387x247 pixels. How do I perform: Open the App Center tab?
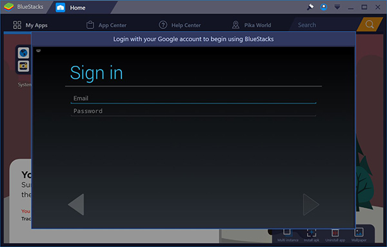point(106,25)
